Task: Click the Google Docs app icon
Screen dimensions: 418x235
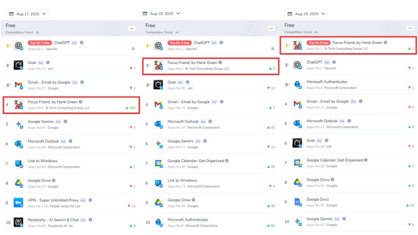Action: tap(297, 202)
